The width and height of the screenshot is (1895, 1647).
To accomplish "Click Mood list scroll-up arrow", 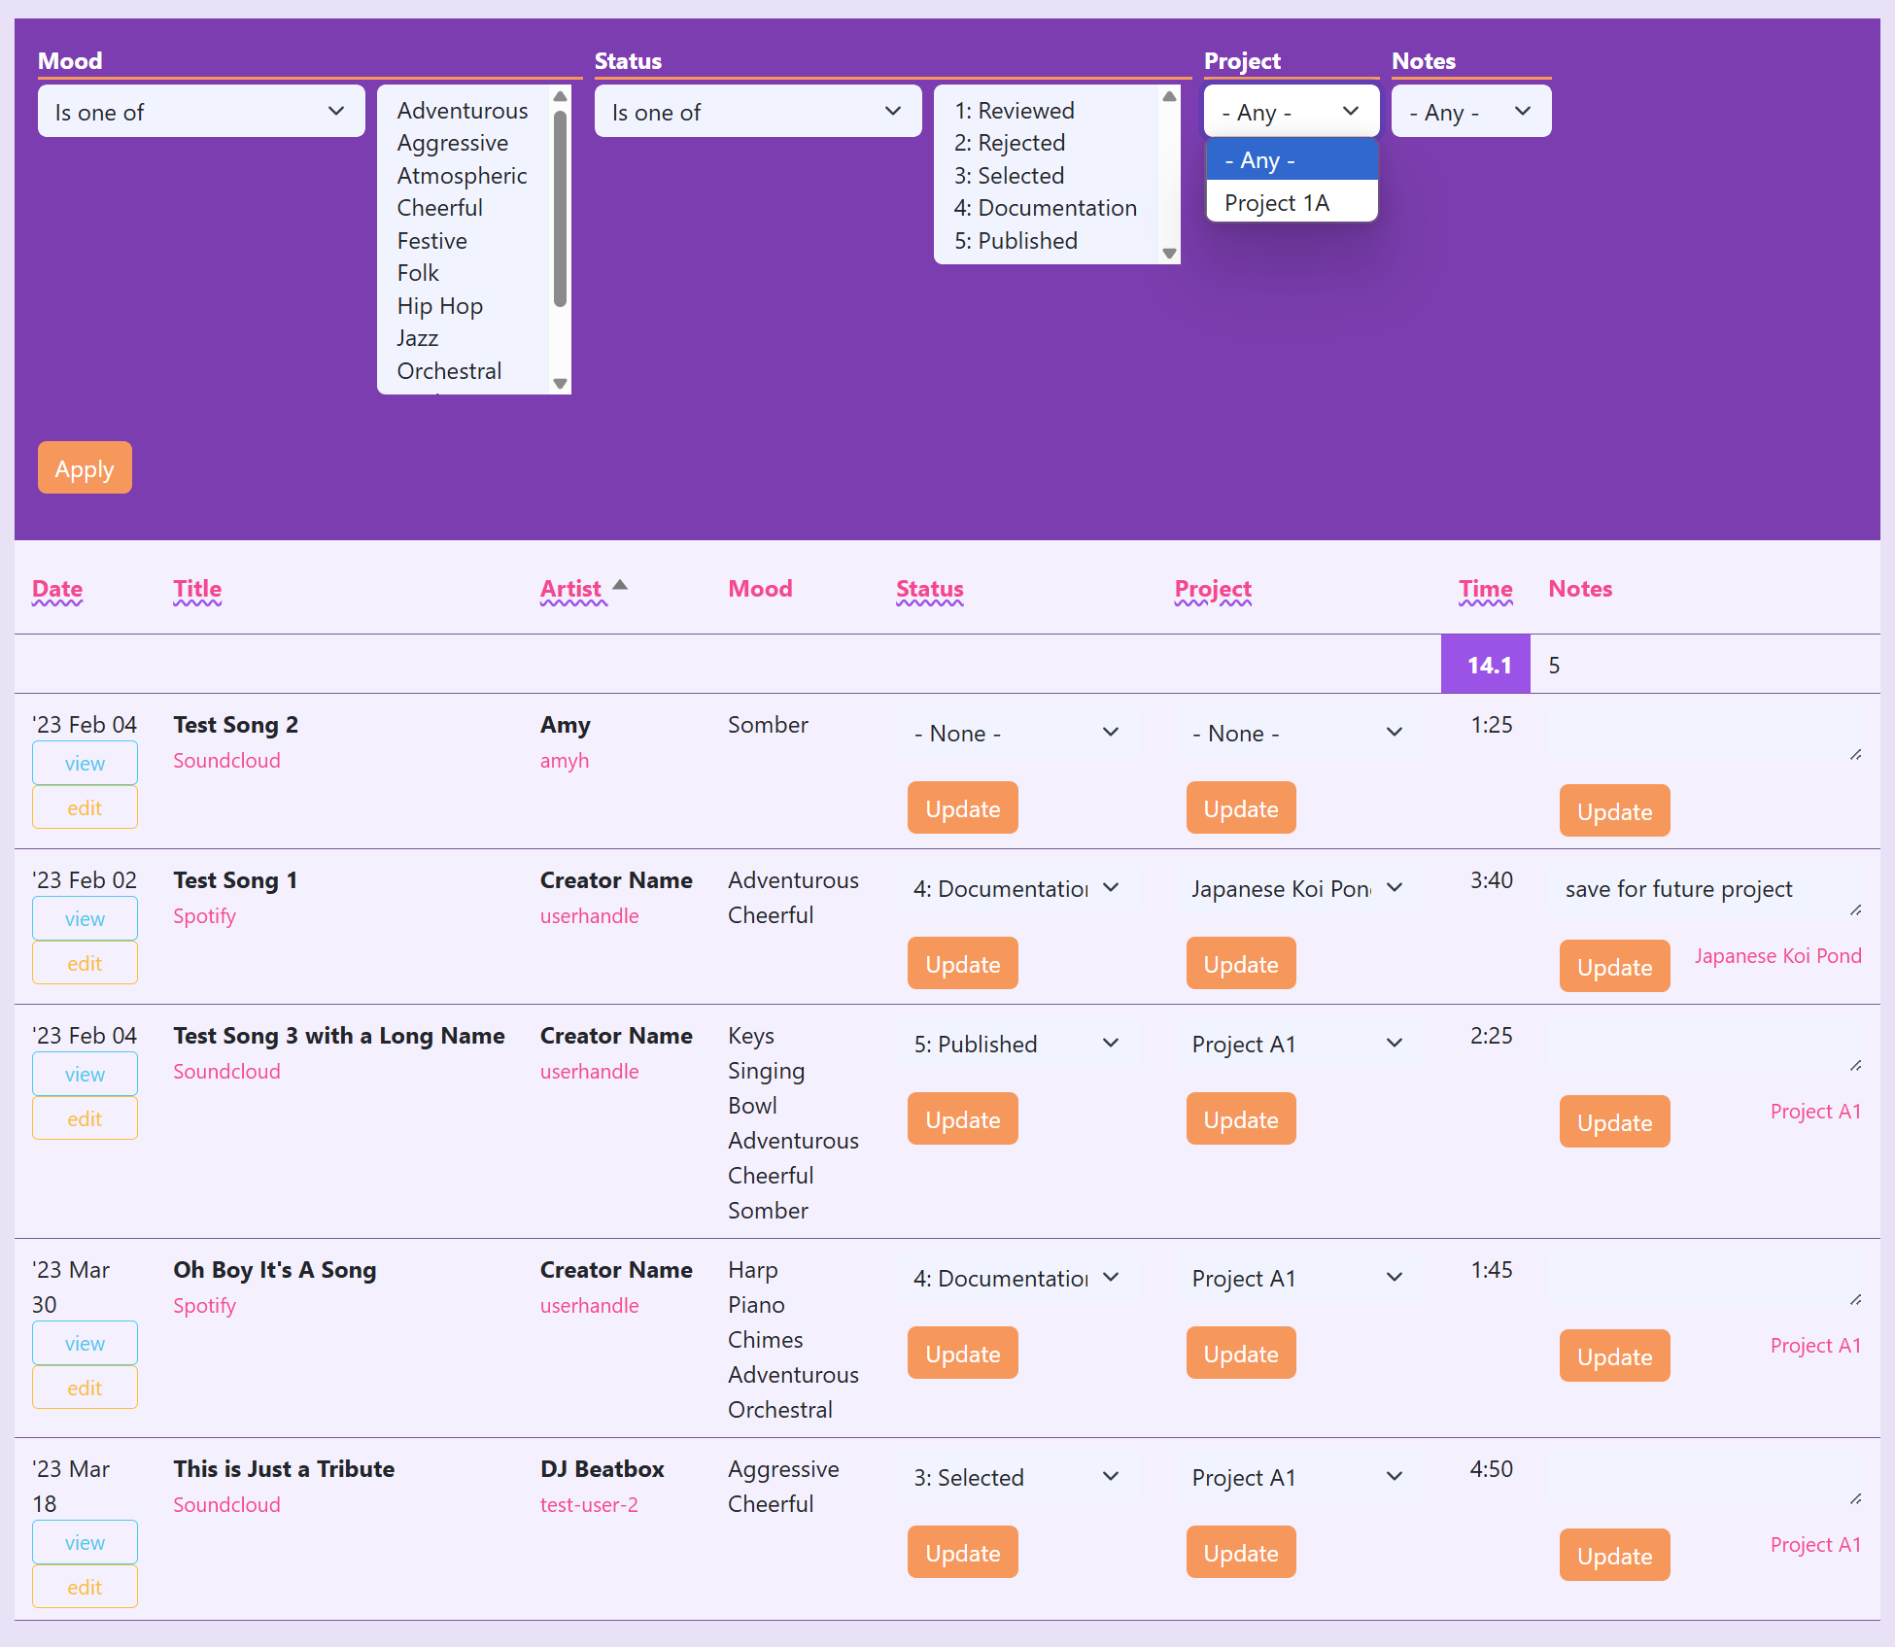I will tap(560, 95).
